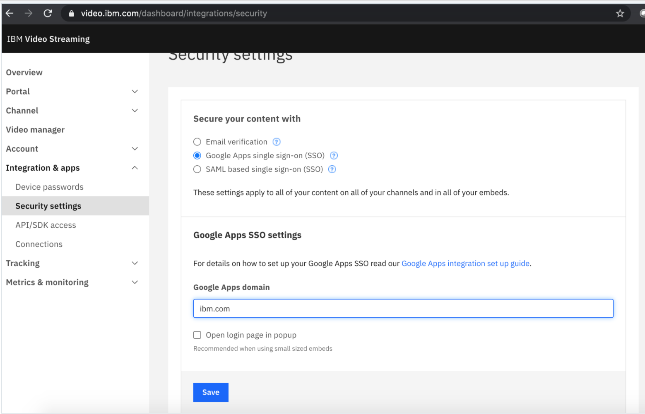Expand the Tracking menu chevron

tap(135, 263)
